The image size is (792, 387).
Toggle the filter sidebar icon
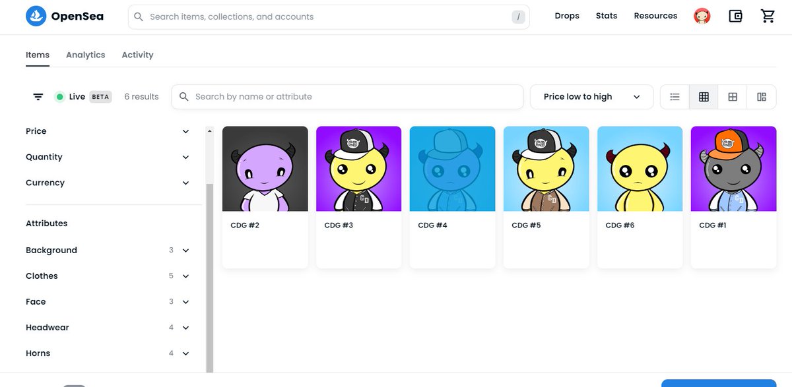38,97
